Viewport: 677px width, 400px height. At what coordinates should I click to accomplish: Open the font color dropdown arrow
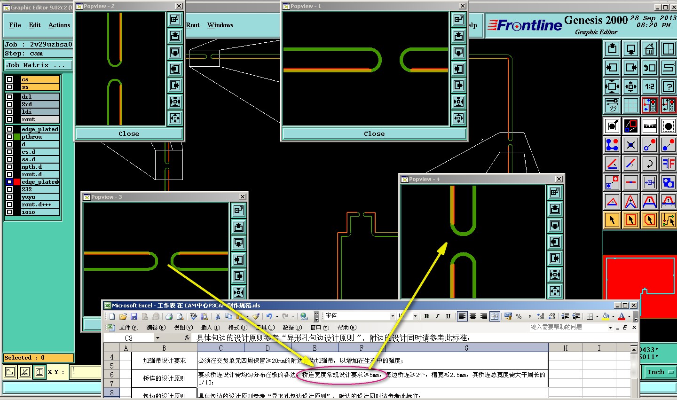pyautogui.click(x=630, y=316)
